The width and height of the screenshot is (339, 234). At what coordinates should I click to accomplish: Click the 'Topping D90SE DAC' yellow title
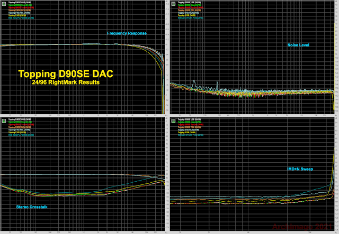pos(66,74)
